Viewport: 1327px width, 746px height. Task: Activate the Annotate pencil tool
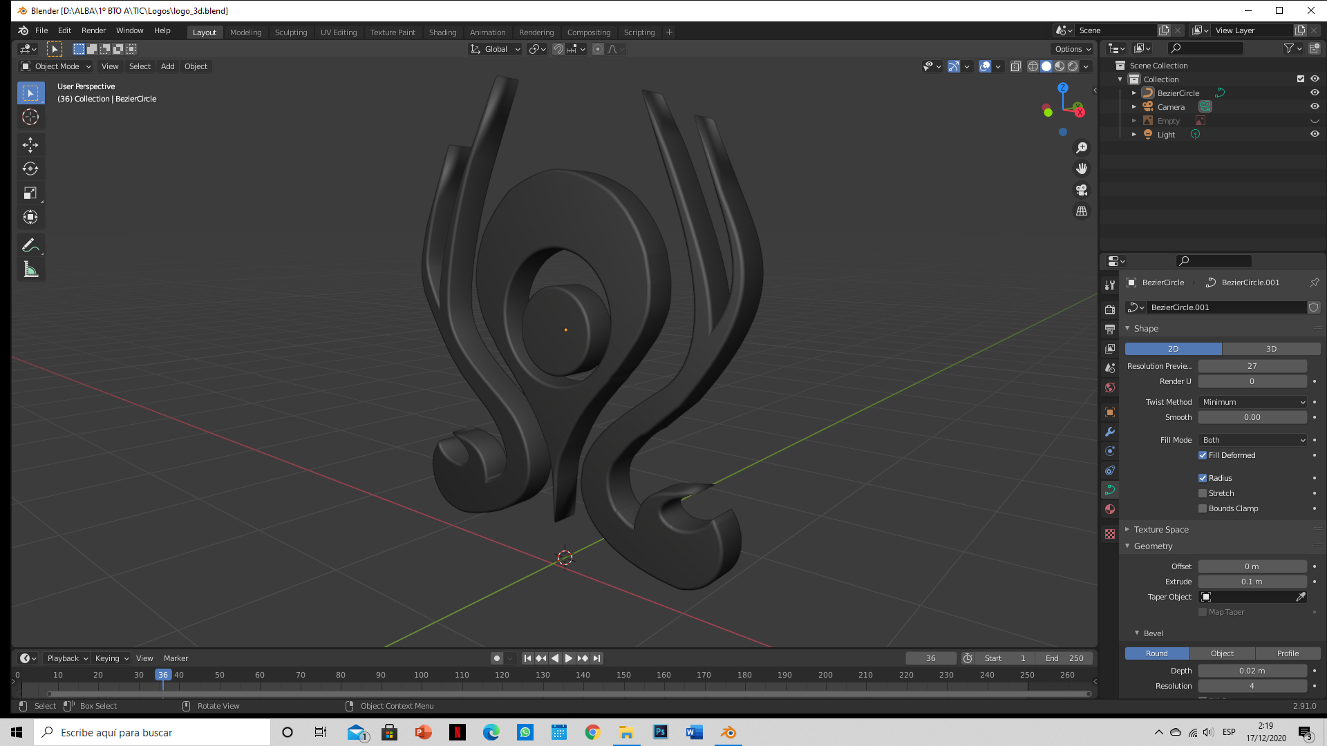pos(30,245)
